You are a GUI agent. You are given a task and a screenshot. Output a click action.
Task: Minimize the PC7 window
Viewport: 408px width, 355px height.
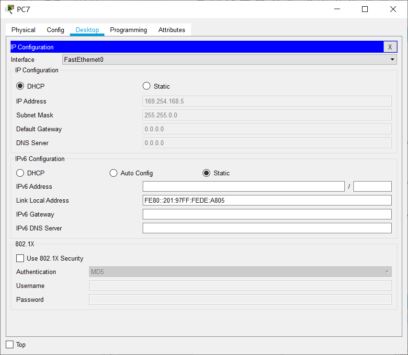click(337, 9)
